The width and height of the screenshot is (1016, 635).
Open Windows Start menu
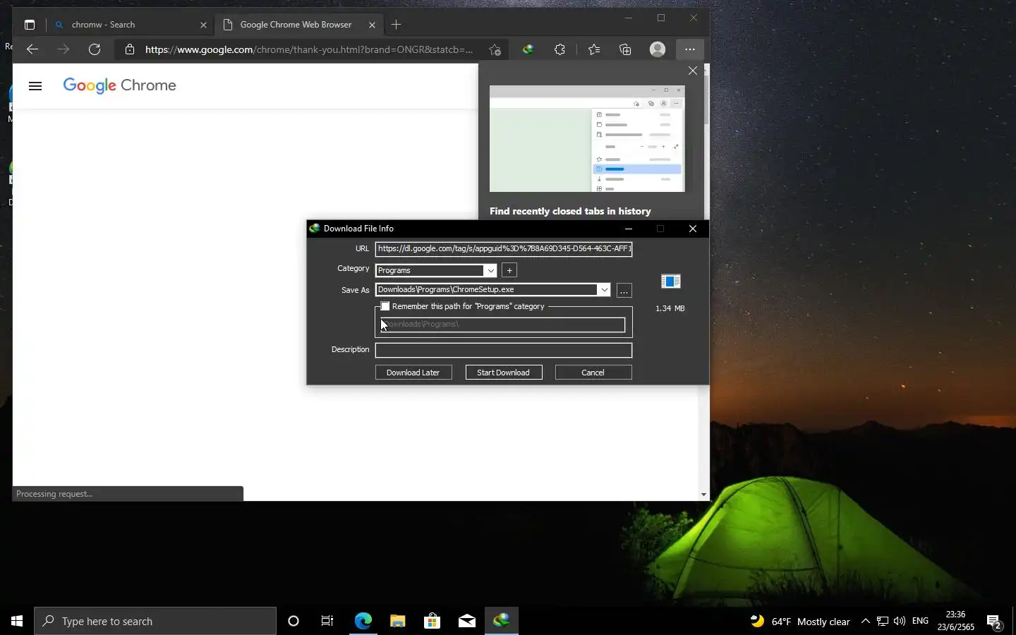point(17,621)
